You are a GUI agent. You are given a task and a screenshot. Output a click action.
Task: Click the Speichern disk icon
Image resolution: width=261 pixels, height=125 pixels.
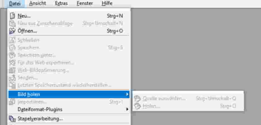(12, 48)
